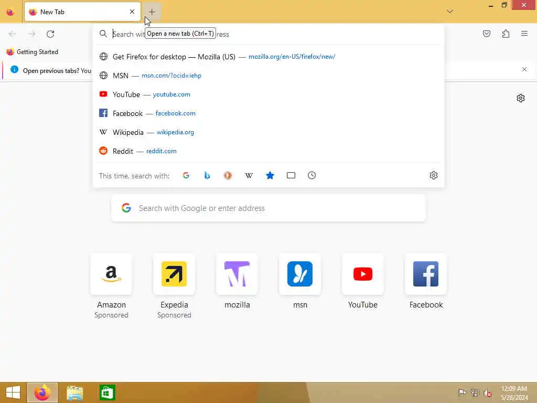Click the info icon in notification bar
This screenshot has height=403, width=537.
pyautogui.click(x=14, y=70)
